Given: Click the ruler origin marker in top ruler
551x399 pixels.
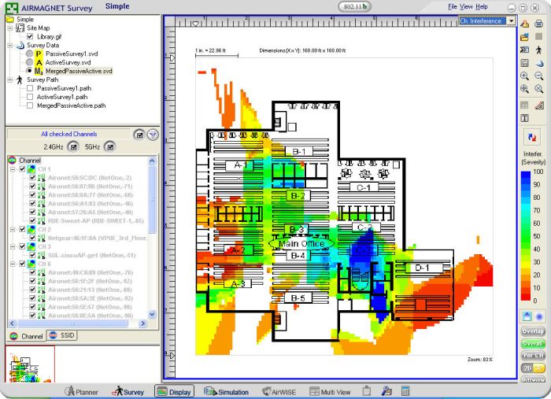Looking at the screenshot, I should (195, 24).
